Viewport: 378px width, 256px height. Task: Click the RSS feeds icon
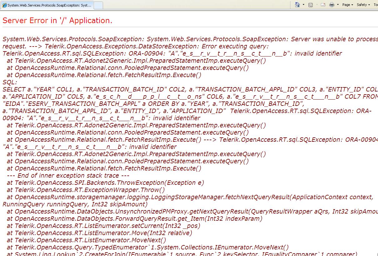coord(311,5)
